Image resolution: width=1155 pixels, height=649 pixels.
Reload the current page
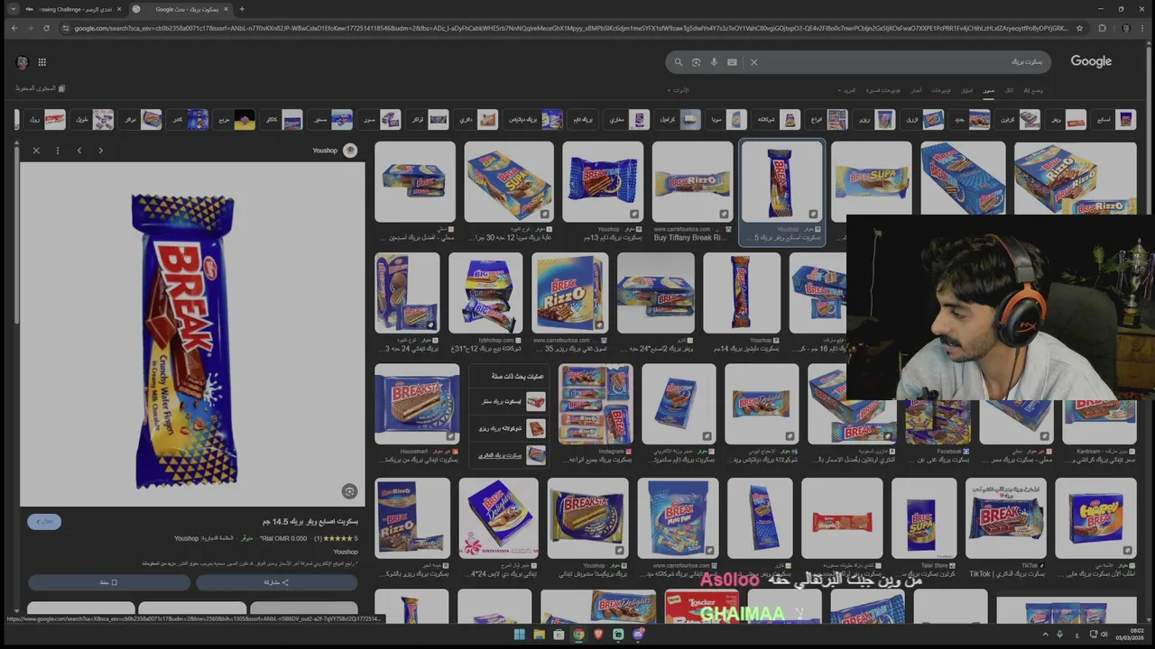pos(47,28)
